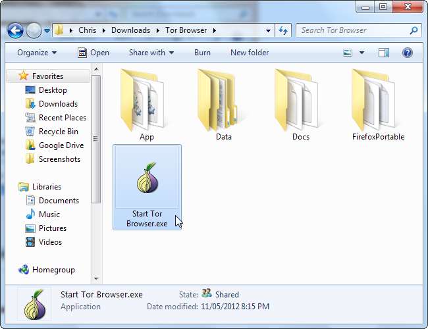This screenshot has height=329, width=428.
Task: Click the Favorites star icon
Action: (x=24, y=76)
